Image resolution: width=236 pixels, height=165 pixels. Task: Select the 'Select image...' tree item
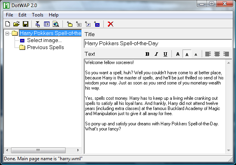pos(44,40)
